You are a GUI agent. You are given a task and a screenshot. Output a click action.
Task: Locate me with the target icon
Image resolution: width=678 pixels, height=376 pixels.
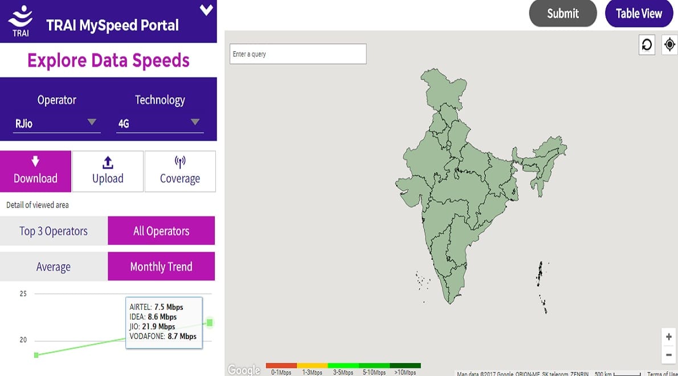coord(669,44)
